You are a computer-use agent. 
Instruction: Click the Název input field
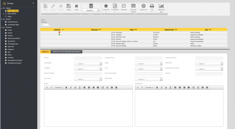[x=88, y=58]
